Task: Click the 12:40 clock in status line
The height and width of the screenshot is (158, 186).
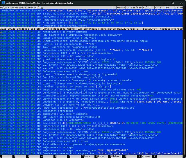Action: click(179, 8)
